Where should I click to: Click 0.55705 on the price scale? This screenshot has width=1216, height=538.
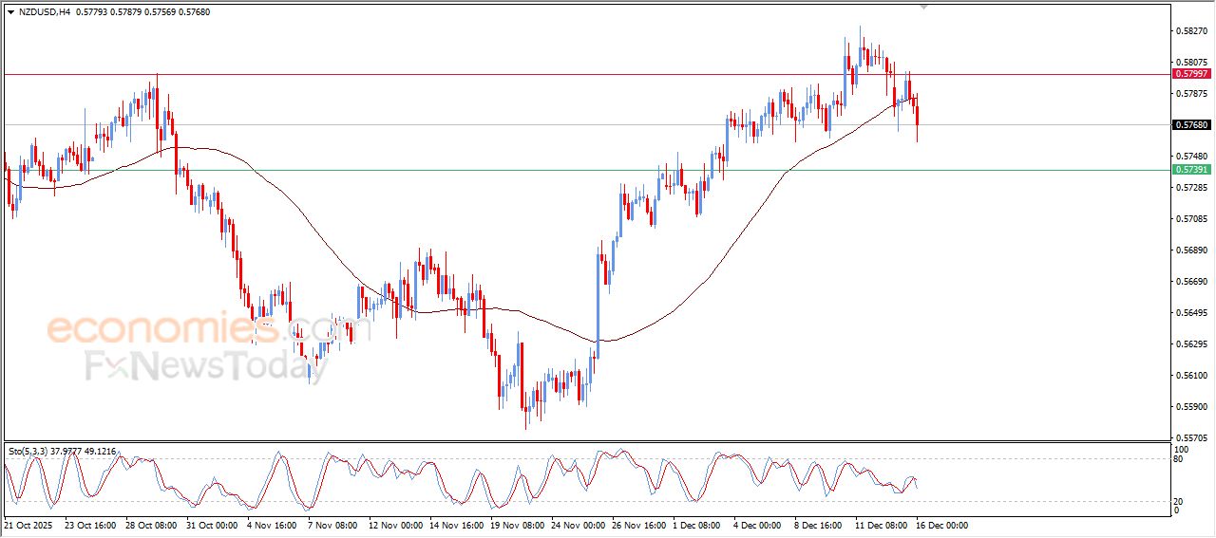pyautogui.click(x=1190, y=438)
